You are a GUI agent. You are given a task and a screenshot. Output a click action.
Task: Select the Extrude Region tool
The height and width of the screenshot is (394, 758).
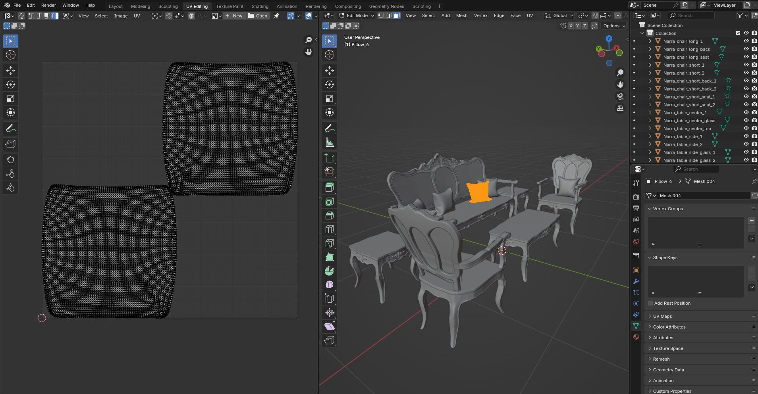click(330, 187)
